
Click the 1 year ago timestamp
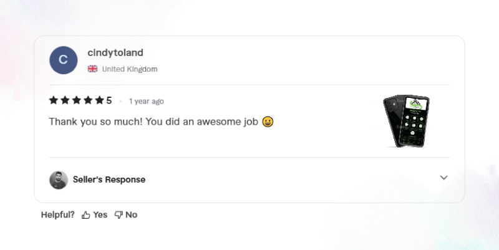click(x=147, y=101)
